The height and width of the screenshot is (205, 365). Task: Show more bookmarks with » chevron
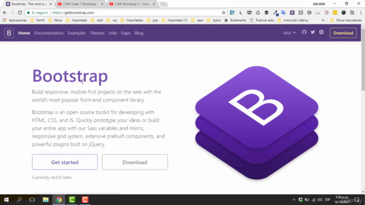click(323, 20)
